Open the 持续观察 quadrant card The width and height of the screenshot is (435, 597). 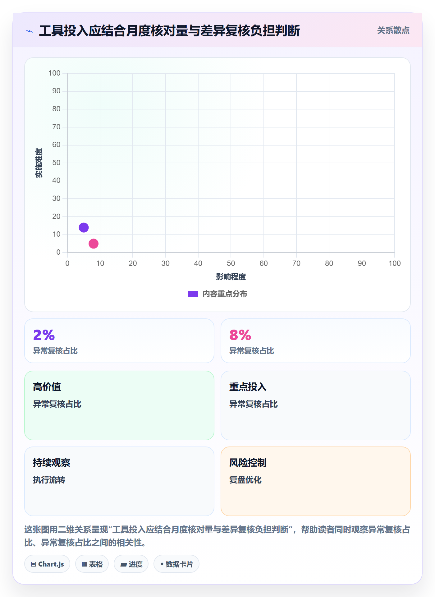(119, 481)
